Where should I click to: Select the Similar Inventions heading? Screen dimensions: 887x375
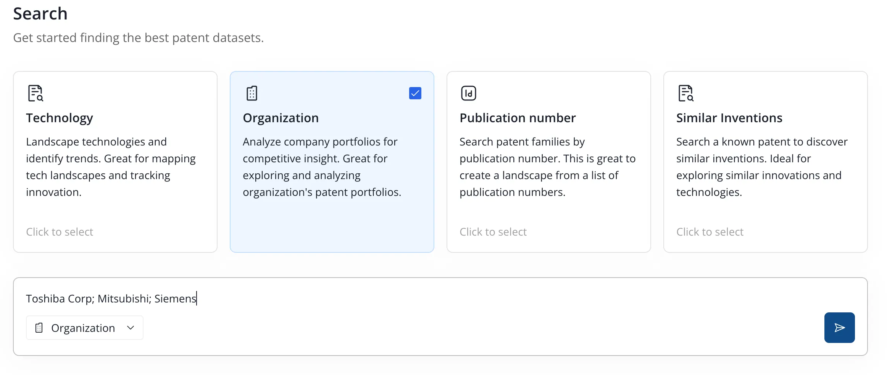(x=729, y=118)
